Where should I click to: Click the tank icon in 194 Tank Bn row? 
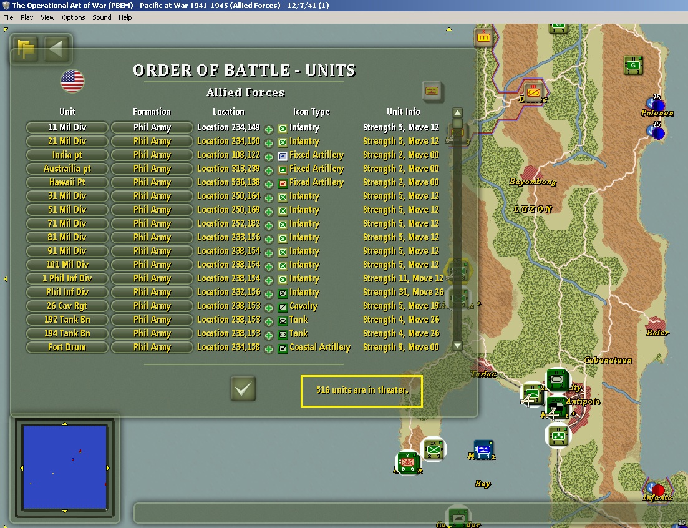pos(283,335)
